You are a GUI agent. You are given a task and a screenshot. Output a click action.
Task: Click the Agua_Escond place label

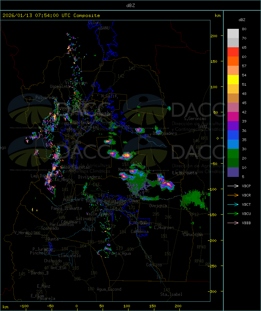(109, 289)
